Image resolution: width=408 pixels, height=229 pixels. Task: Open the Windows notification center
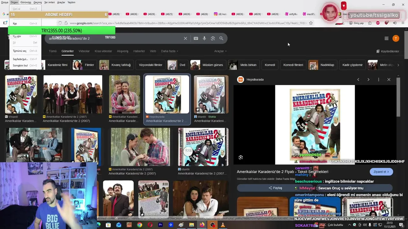tap(401, 225)
